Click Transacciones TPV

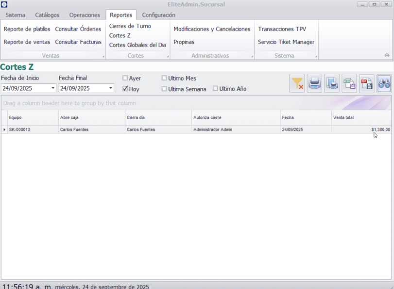[282, 29]
